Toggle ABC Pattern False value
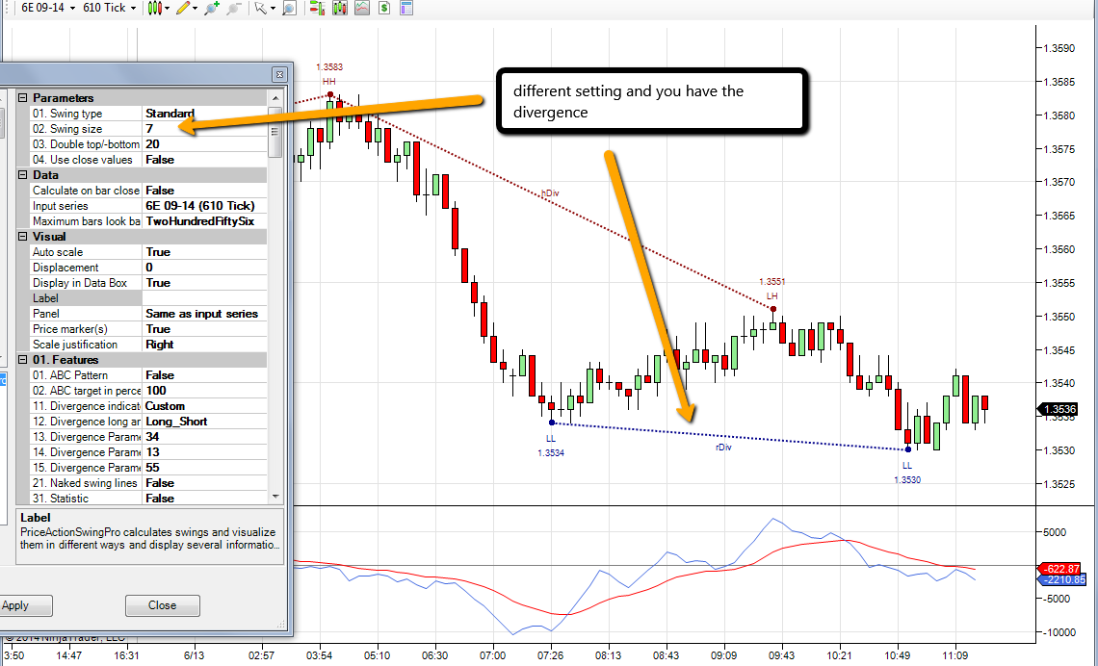The width and height of the screenshot is (1098, 666). point(205,375)
